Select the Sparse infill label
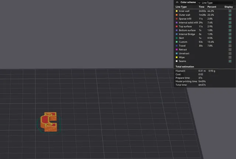This screenshot has height=159, width=236. [185, 19]
